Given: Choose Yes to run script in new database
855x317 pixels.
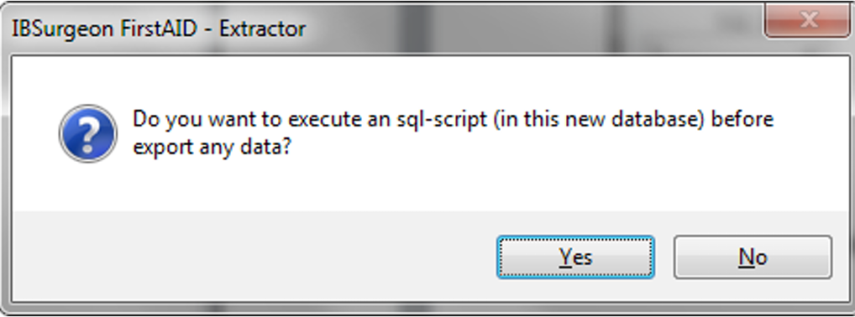Looking at the screenshot, I should 575,257.
